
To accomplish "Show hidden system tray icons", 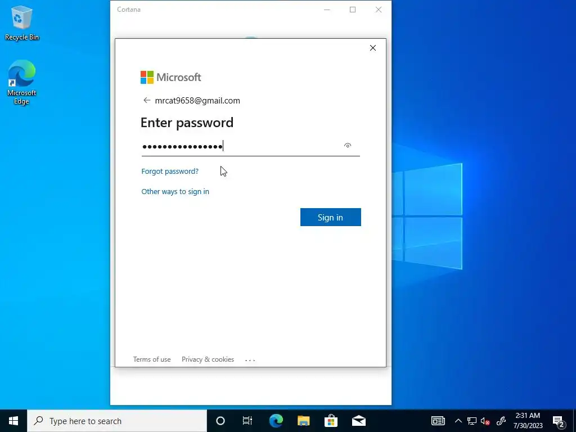I will click(458, 421).
